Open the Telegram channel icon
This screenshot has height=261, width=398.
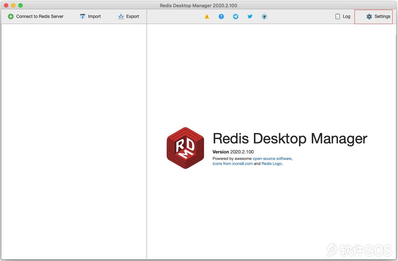click(x=236, y=16)
